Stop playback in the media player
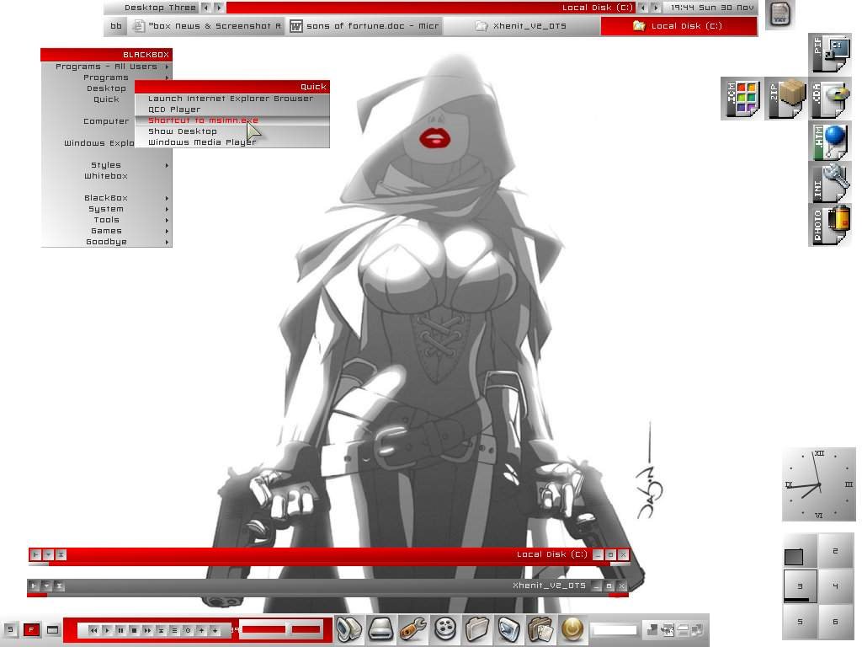 click(134, 630)
